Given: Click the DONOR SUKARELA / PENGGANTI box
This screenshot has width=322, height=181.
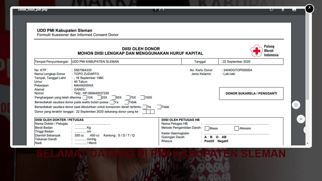Looking at the screenshot, I should click(251, 93).
